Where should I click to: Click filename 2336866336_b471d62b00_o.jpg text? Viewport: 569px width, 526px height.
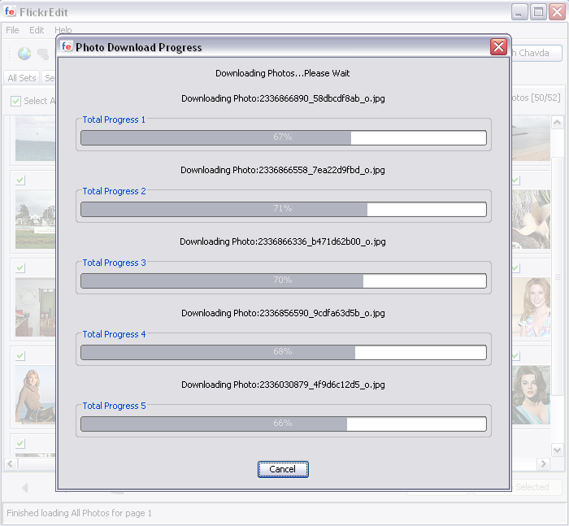click(x=322, y=241)
